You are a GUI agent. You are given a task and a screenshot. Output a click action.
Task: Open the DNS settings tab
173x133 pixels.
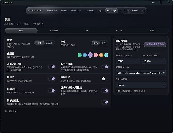point(86,31)
